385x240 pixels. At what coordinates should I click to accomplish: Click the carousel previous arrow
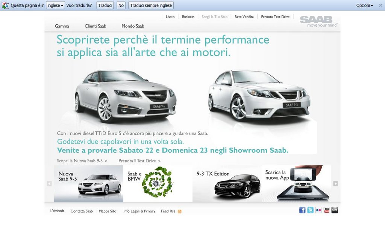(x=49, y=184)
